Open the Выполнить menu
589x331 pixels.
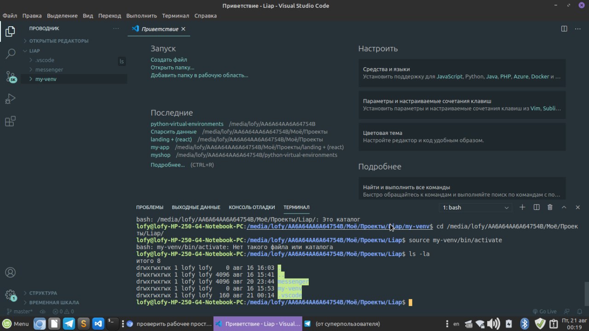pyautogui.click(x=141, y=16)
